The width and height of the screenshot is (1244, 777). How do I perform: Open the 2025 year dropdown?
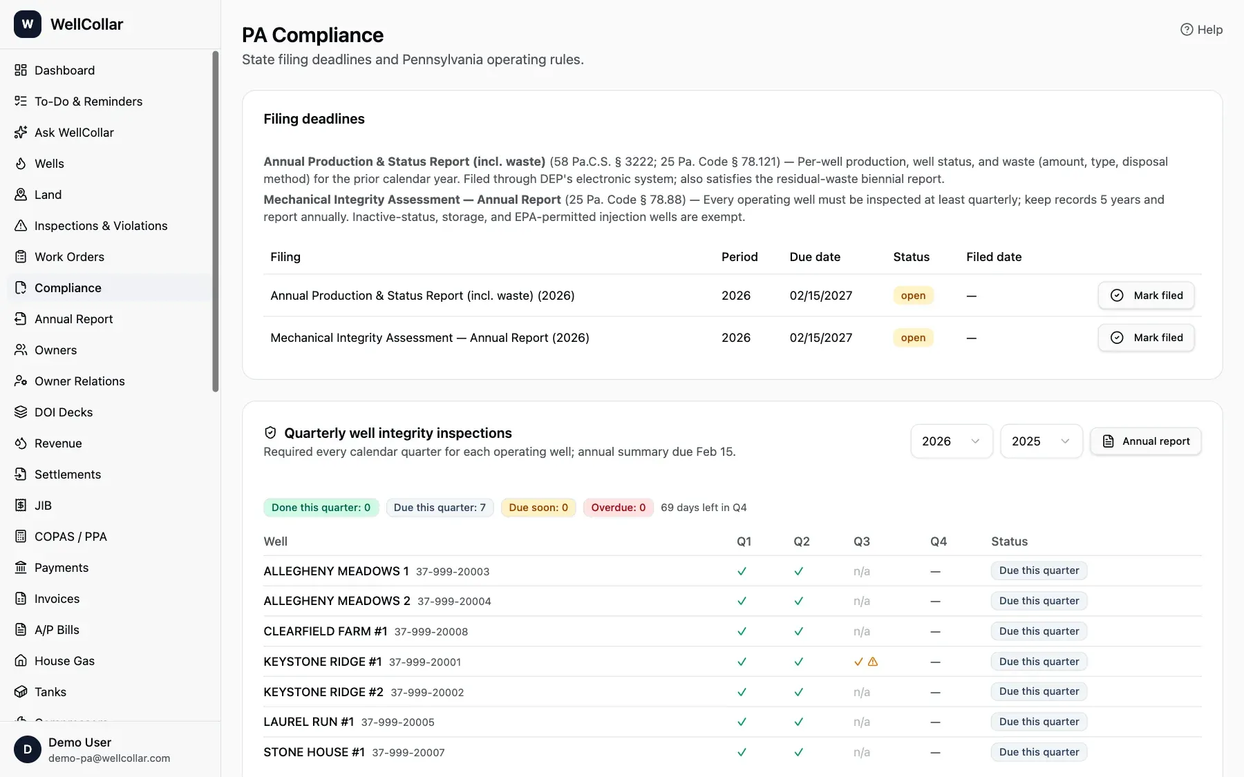pyautogui.click(x=1042, y=441)
